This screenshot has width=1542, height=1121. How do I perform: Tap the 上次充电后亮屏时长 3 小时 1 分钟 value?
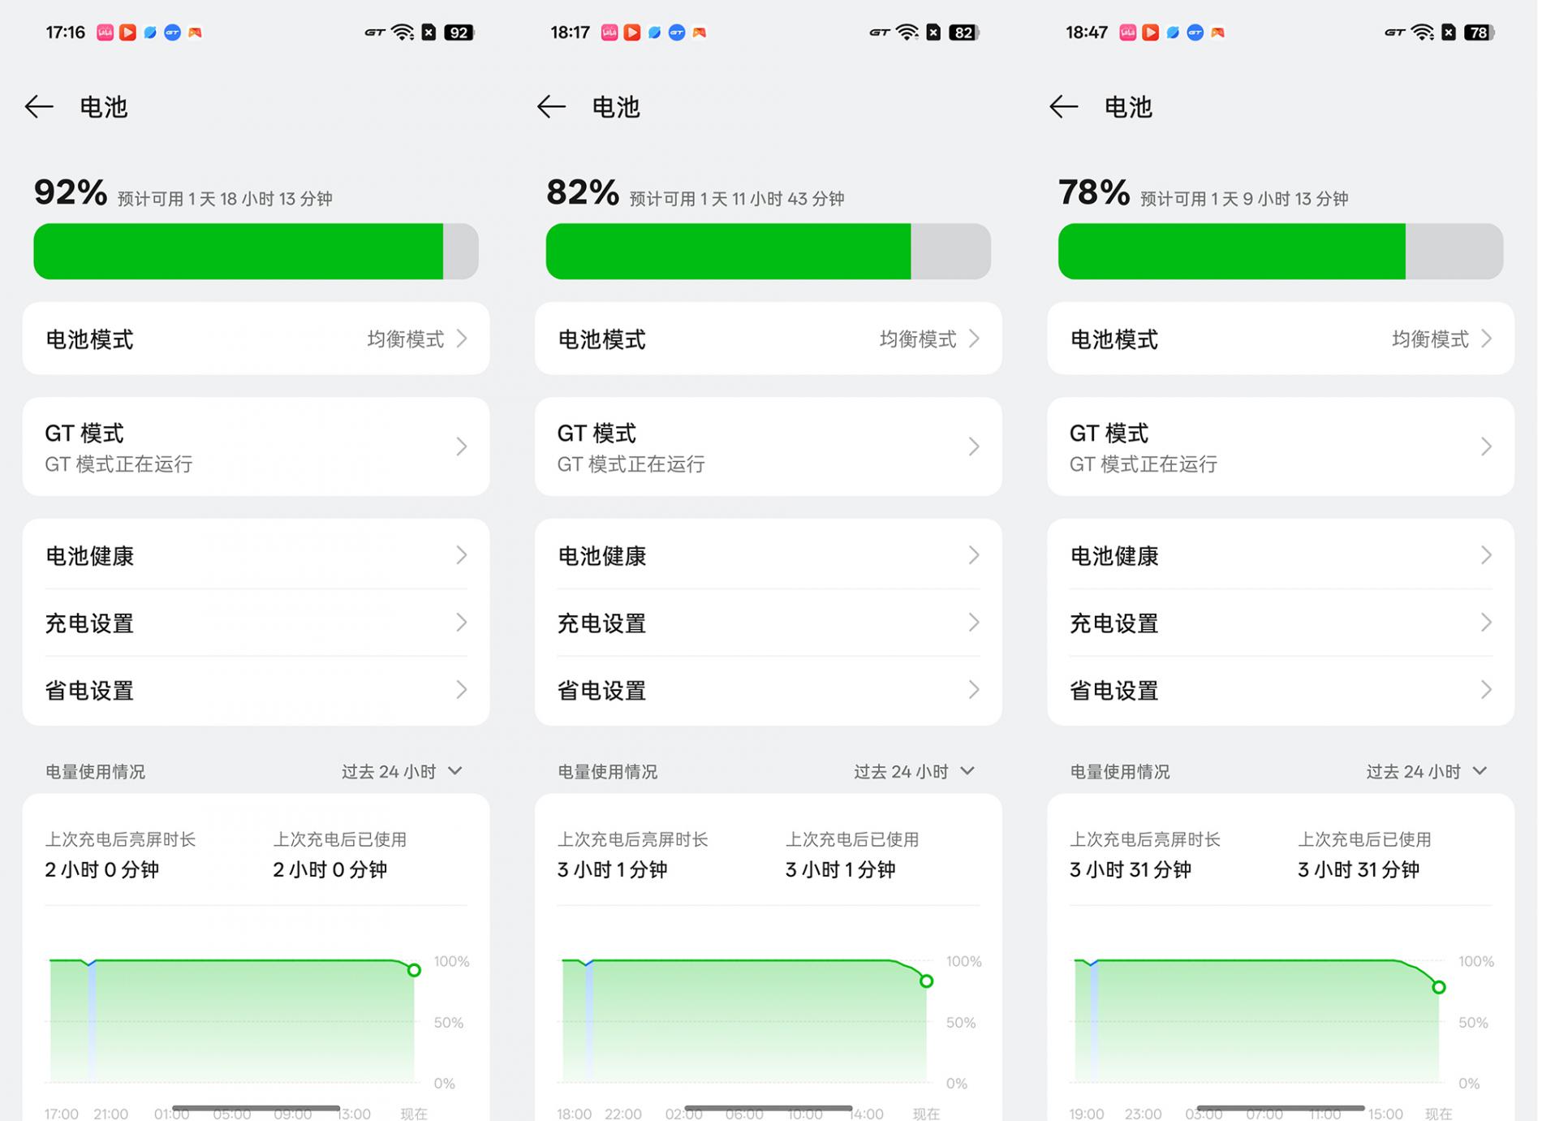point(612,869)
